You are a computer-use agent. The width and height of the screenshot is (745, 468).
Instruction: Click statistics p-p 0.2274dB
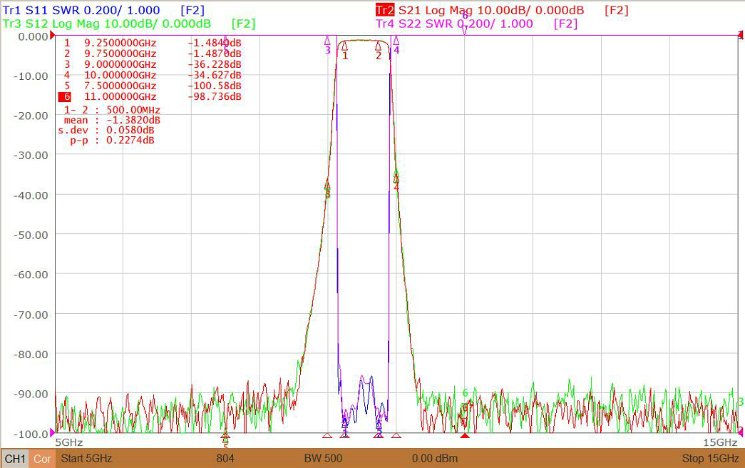[112, 141]
